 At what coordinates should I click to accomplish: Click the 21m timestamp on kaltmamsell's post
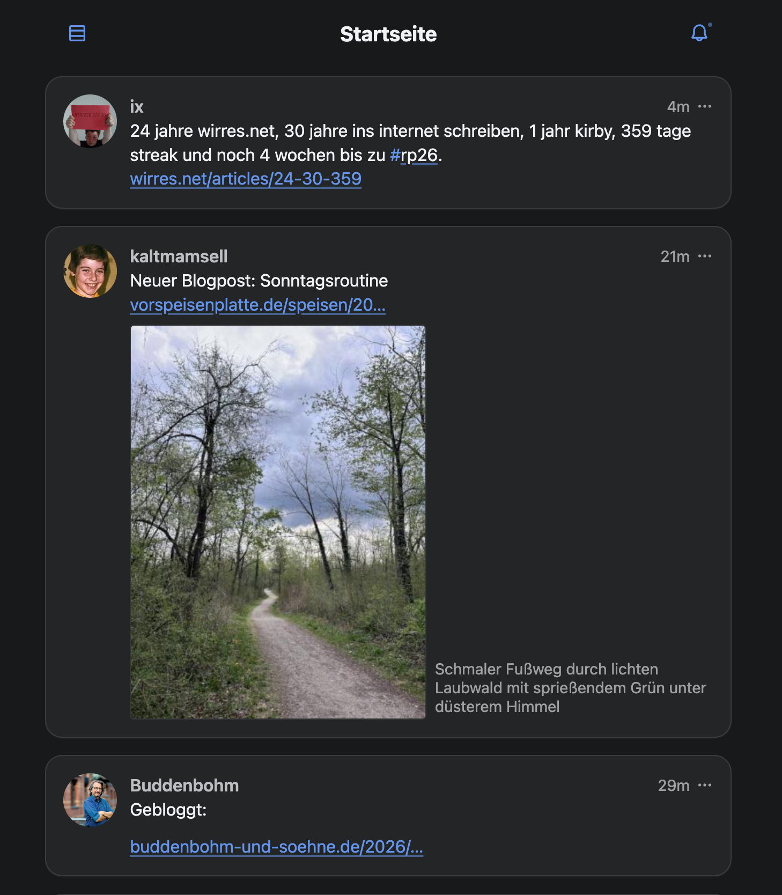[675, 256]
